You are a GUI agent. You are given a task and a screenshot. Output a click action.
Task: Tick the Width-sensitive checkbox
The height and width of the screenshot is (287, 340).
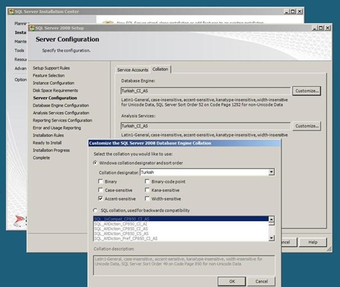pos(147,199)
